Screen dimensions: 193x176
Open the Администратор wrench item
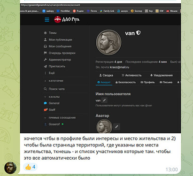(x=57, y=60)
